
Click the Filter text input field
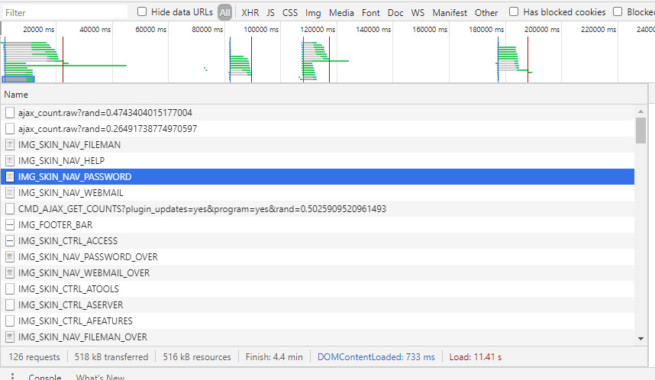click(x=65, y=13)
